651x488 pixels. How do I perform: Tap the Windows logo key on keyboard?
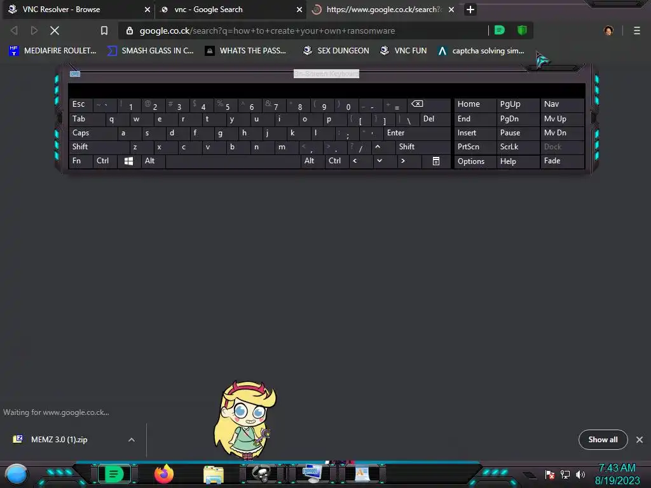(x=128, y=161)
